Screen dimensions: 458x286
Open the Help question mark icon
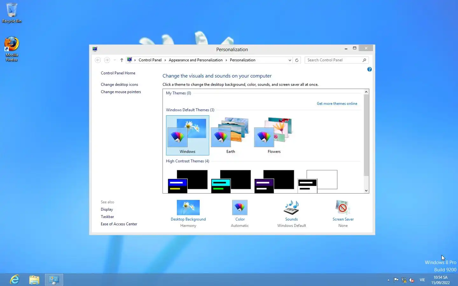369,69
